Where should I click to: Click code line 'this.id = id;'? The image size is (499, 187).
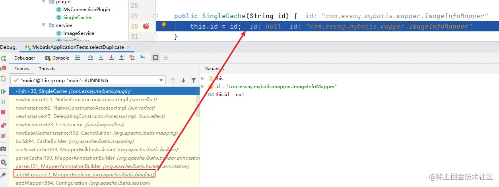216,26
